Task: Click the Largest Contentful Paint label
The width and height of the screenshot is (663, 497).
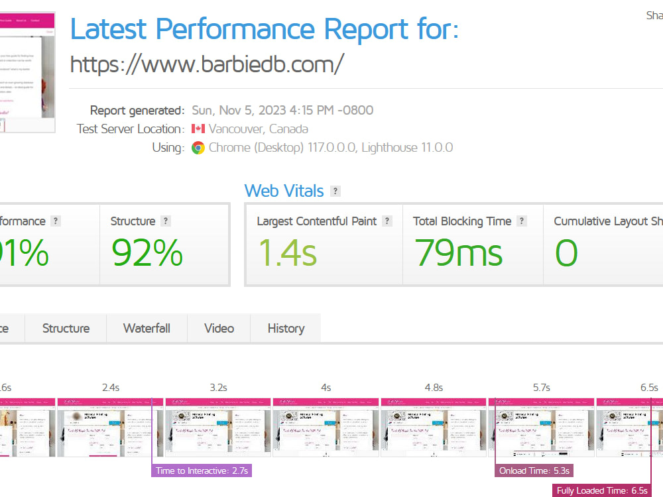Action: click(x=317, y=221)
